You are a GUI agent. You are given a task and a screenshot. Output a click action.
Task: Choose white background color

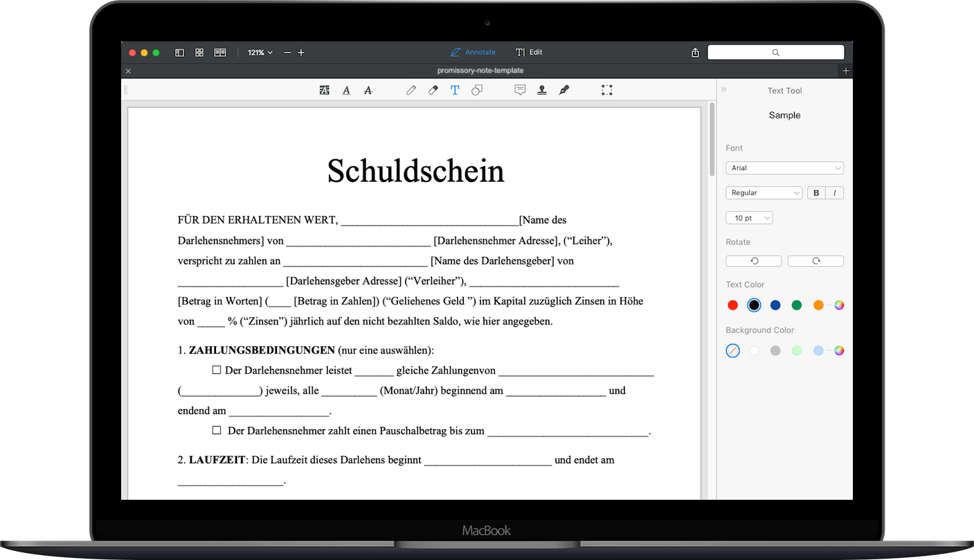754,351
